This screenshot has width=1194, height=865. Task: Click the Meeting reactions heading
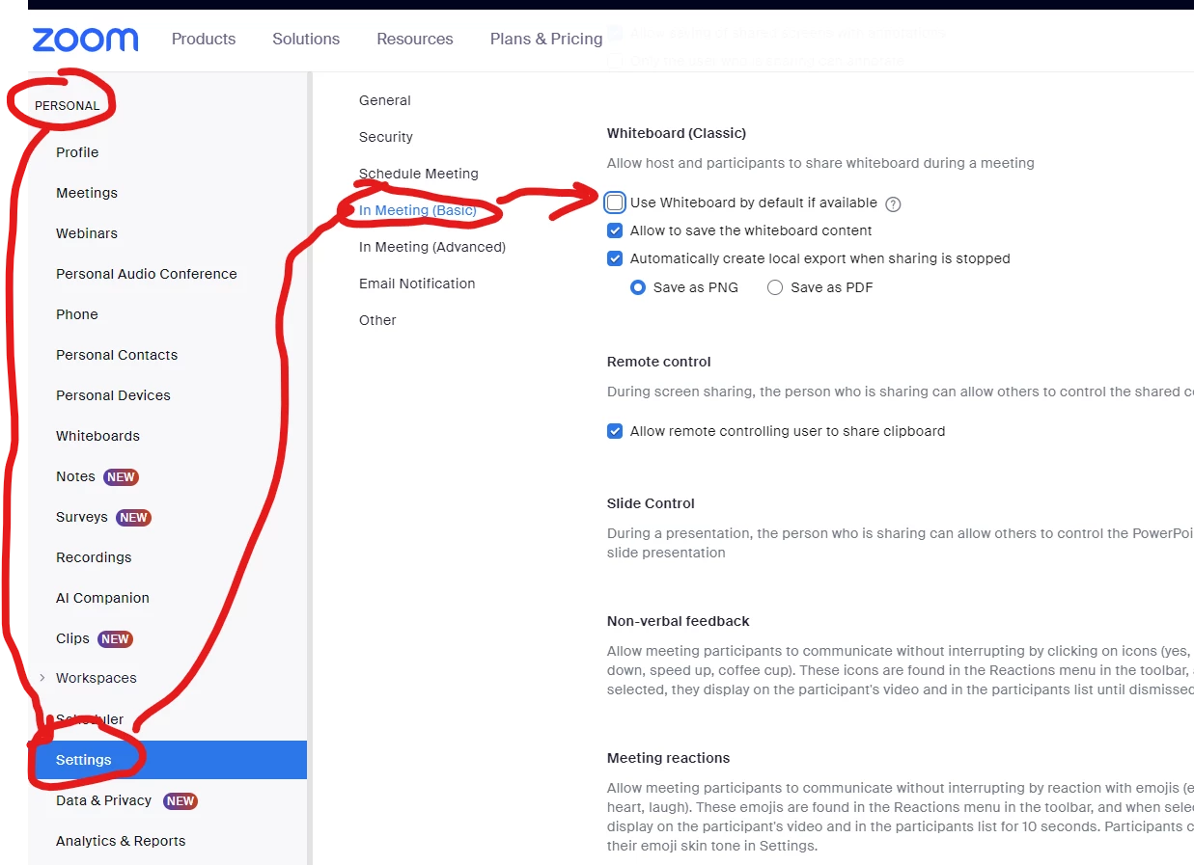tap(669, 758)
